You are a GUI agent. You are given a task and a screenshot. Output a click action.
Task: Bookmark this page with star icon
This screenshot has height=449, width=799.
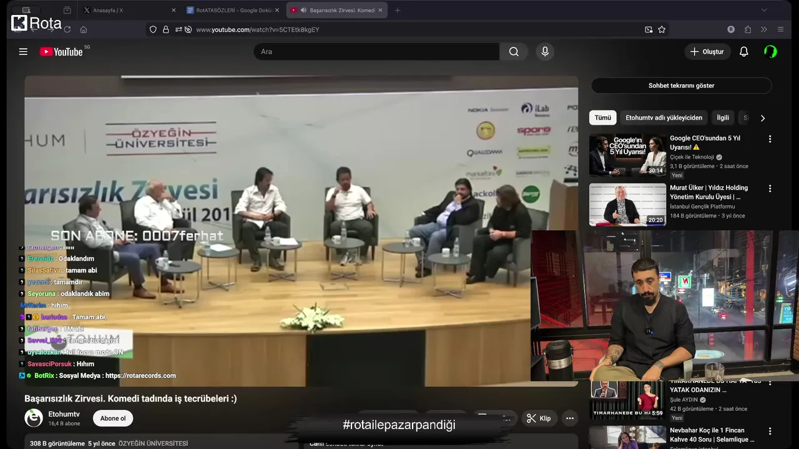pyautogui.click(x=662, y=29)
